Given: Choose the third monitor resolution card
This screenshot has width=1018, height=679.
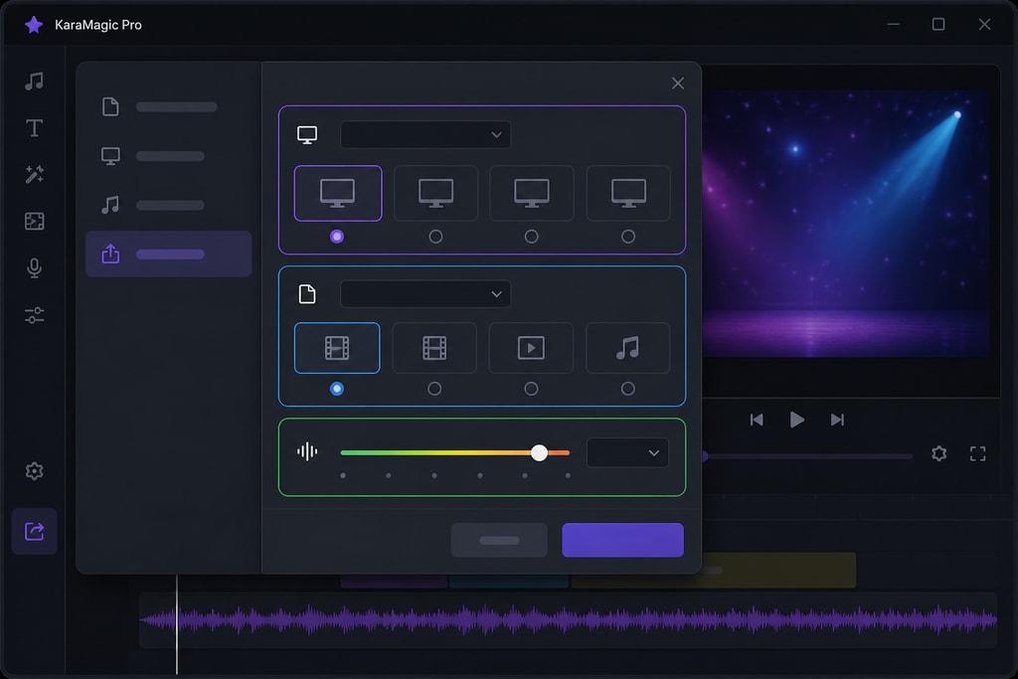Looking at the screenshot, I should 532,194.
